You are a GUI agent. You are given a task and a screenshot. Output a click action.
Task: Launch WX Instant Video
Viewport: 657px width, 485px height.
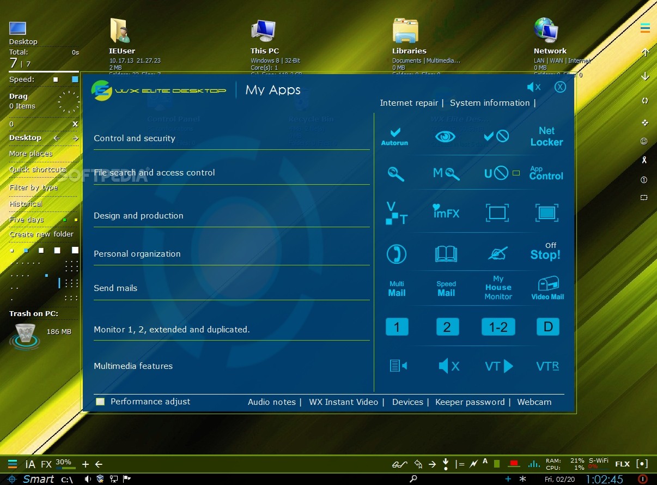(343, 402)
